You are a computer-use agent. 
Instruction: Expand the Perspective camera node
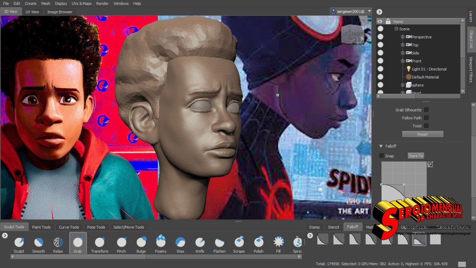pos(402,37)
